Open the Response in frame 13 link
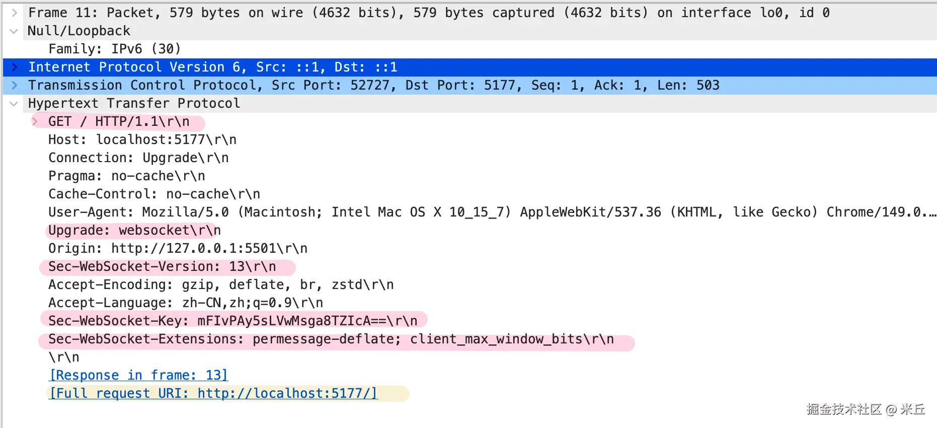The height and width of the screenshot is (428, 937). [138, 375]
